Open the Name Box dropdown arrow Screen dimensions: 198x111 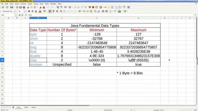(16, 15)
